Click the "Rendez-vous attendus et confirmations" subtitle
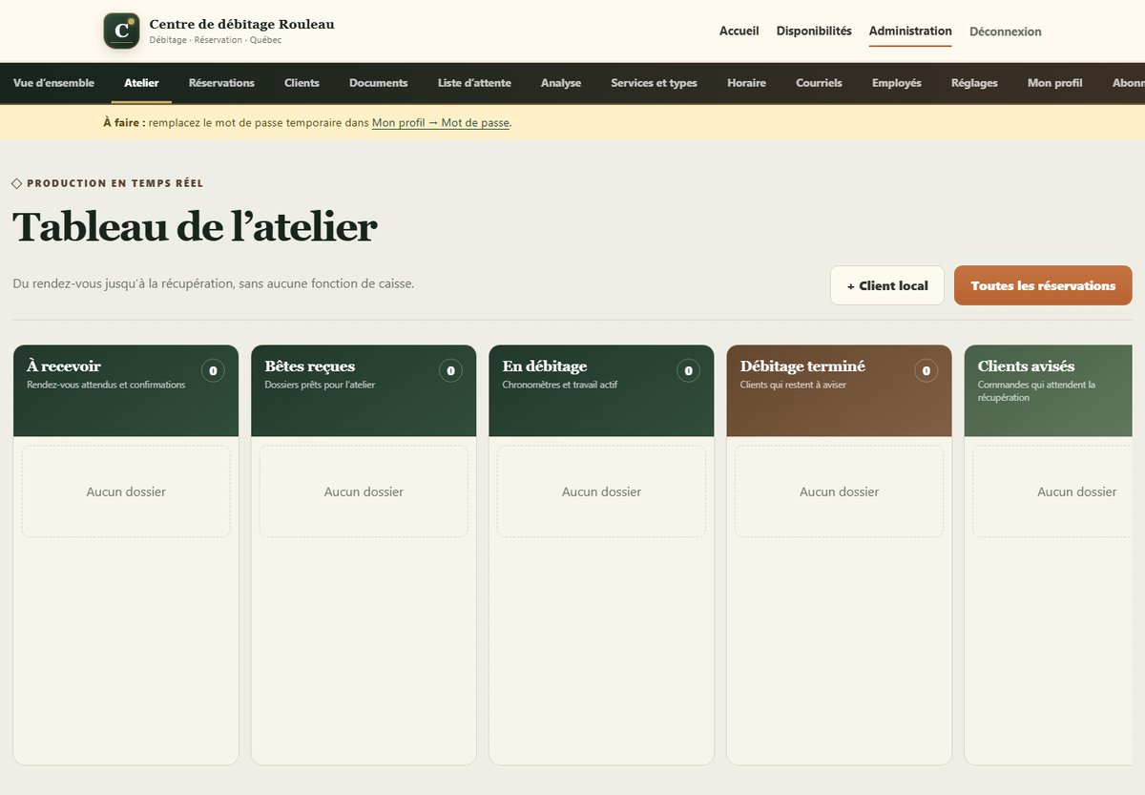 [x=106, y=385]
